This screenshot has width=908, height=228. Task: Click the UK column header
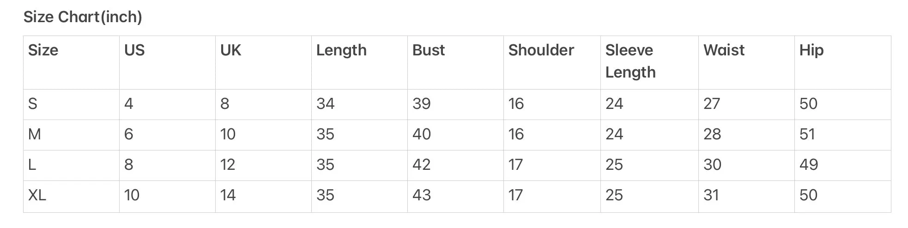point(230,50)
